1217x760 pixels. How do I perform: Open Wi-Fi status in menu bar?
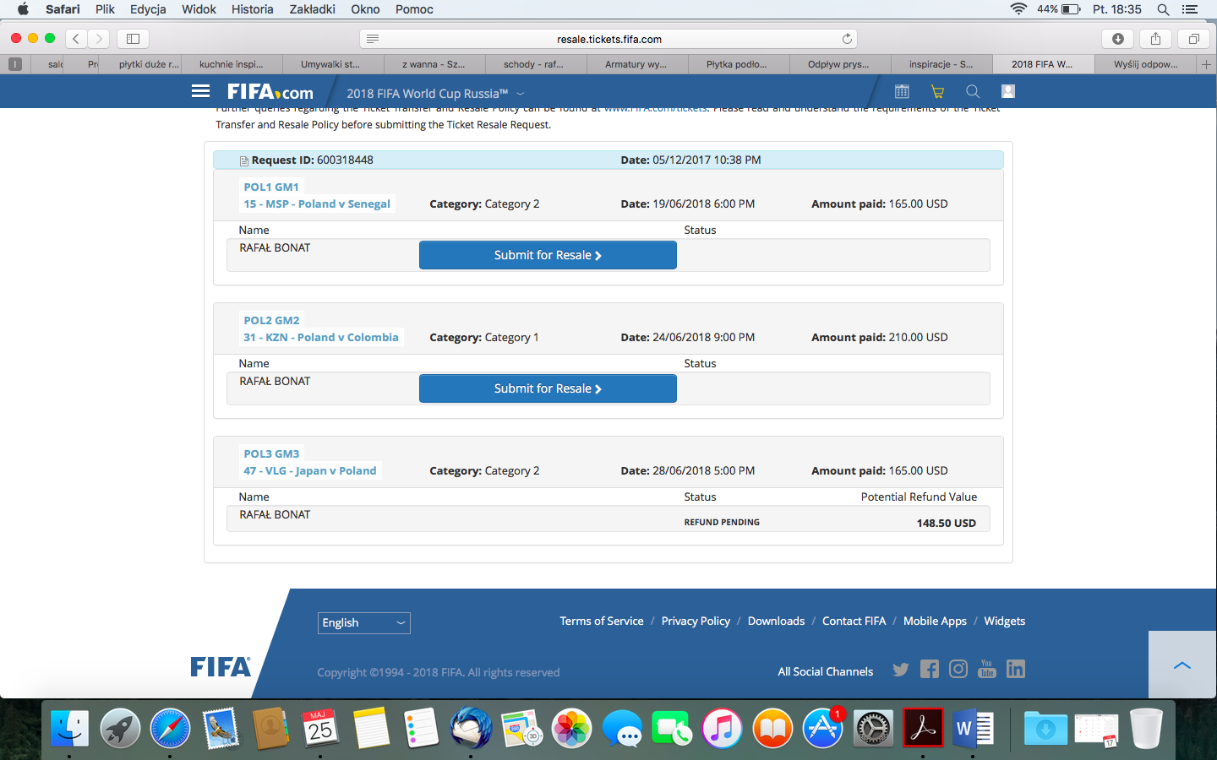[x=1018, y=9]
